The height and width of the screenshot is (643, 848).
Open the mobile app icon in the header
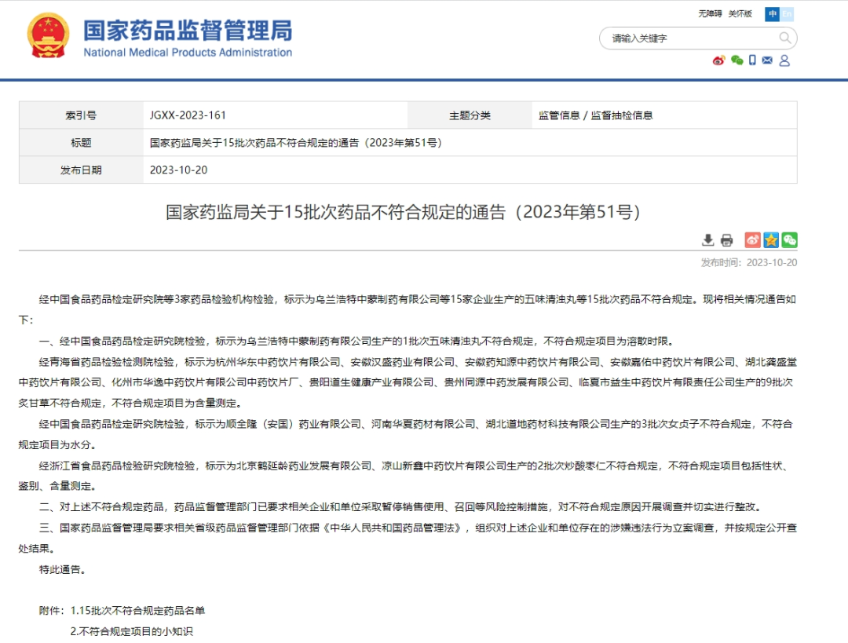point(752,60)
